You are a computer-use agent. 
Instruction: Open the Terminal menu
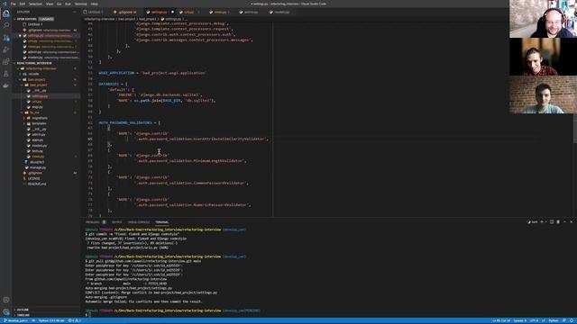click(x=80, y=4)
